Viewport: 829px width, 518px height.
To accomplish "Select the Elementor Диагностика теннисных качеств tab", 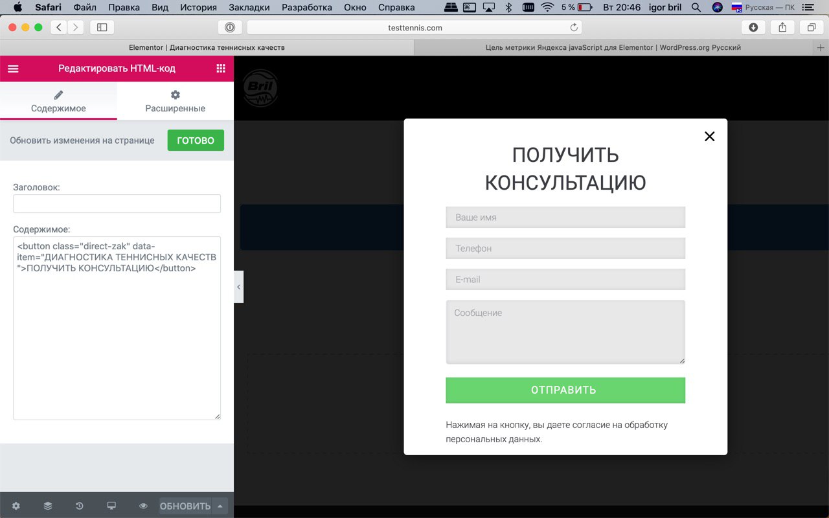I will click(x=207, y=47).
